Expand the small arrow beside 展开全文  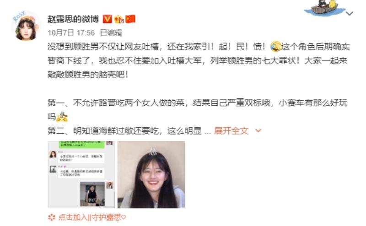click(x=258, y=130)
